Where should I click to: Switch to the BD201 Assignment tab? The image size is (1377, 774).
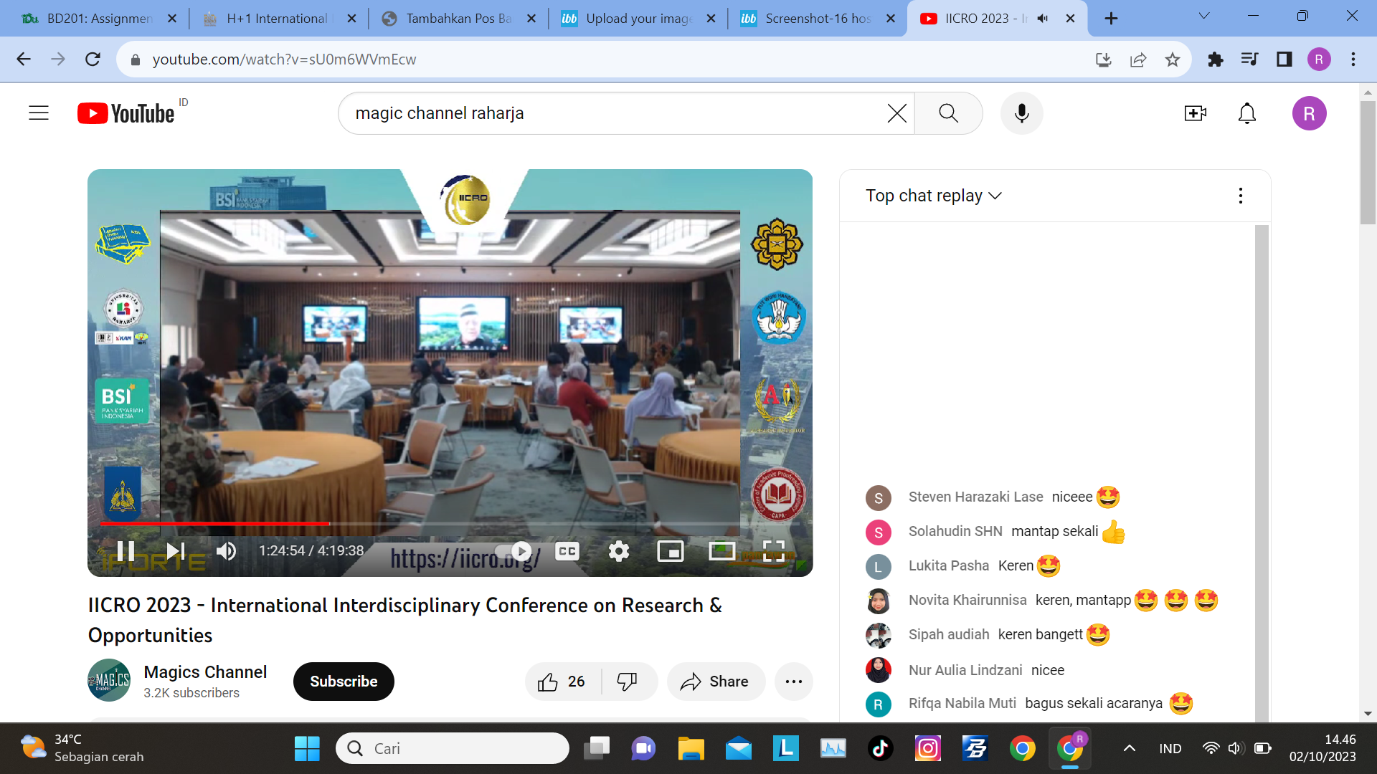pos(99,19)
